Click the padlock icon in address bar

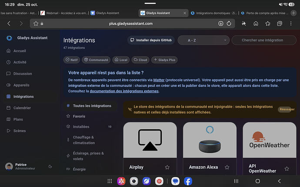pos(42,23)
